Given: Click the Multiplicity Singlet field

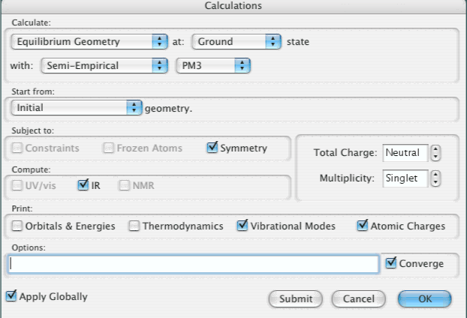Looking at the screenshot, I should 405,178.
